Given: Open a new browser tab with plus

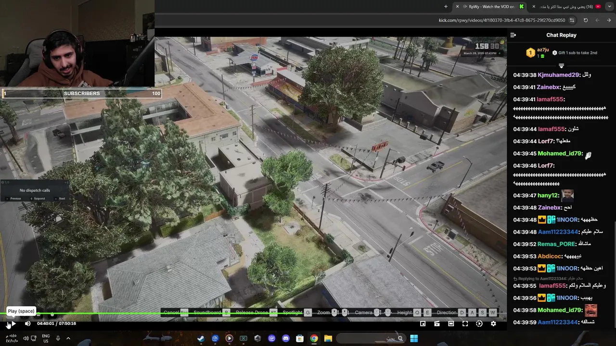Looking at the screenshot, I should pos(446,6).
